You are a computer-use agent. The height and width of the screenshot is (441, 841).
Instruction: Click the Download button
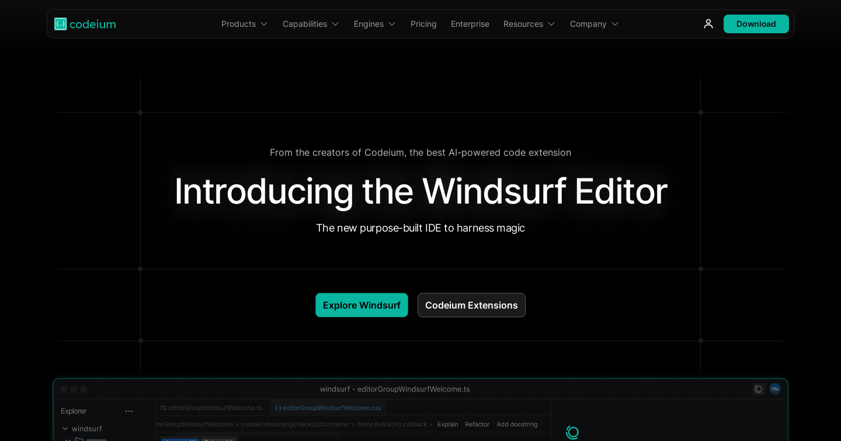[756, 24]
